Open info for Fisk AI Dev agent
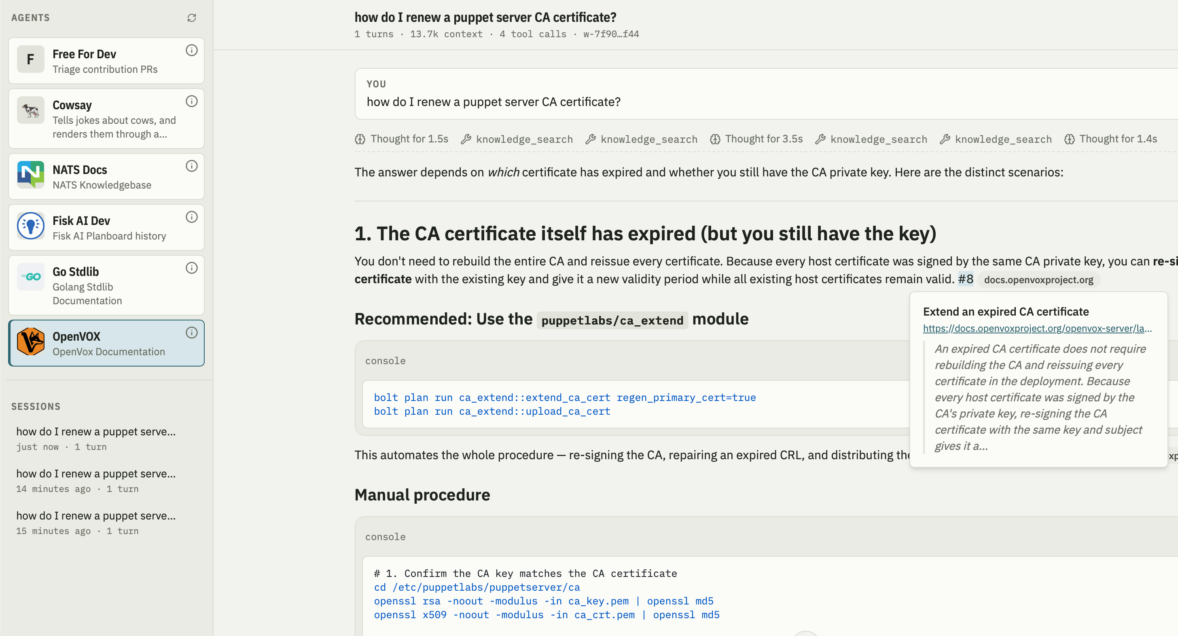 [x=192, y=217]
